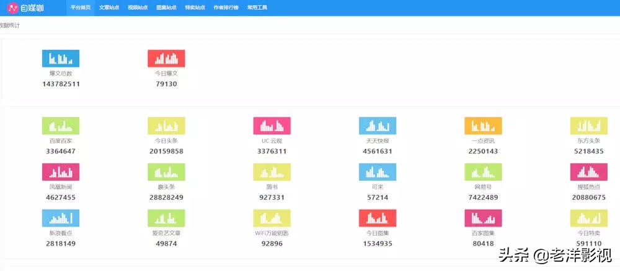Click the 东方头条 value 5218435

[589, 151]
